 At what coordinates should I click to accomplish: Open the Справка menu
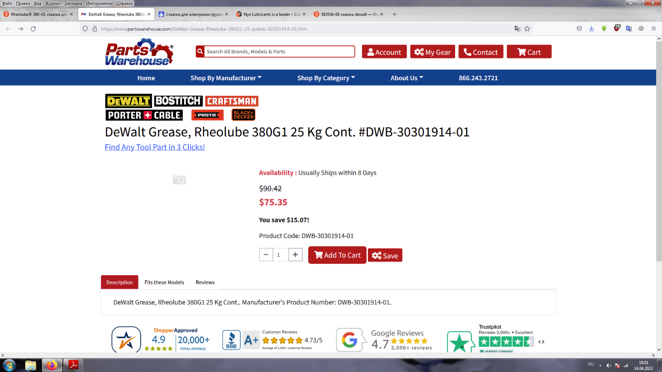tap(125, 3)
